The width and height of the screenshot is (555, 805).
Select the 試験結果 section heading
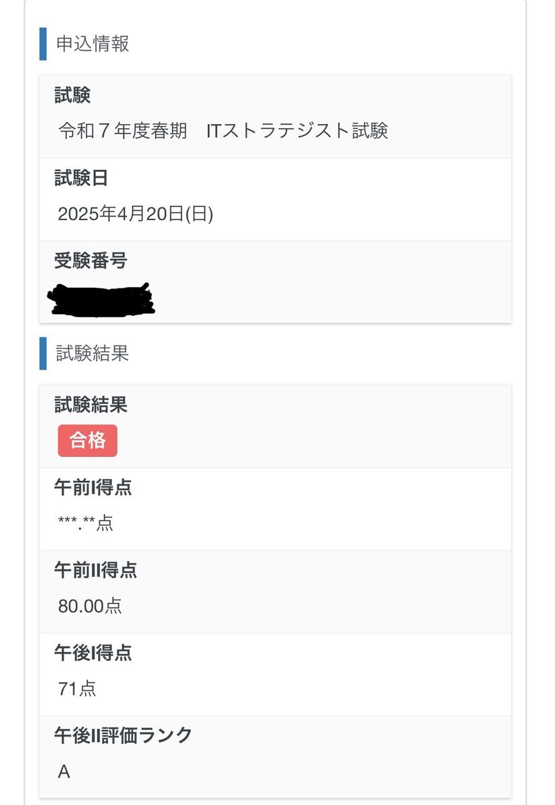pos(92,354)
